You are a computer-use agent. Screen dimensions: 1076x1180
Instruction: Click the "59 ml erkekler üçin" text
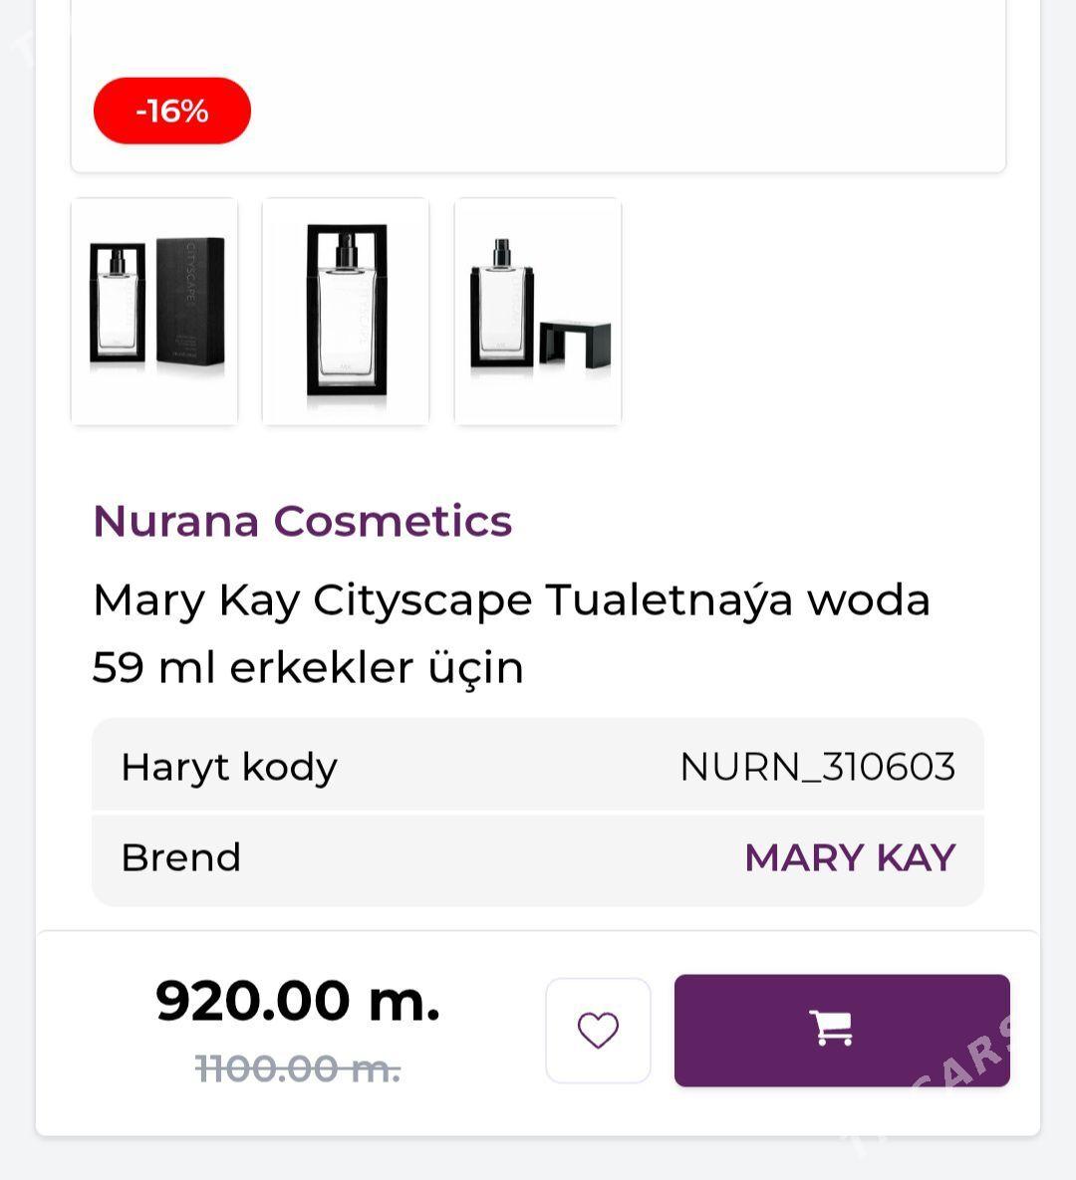pyautogui.click(x=308, y=667)
